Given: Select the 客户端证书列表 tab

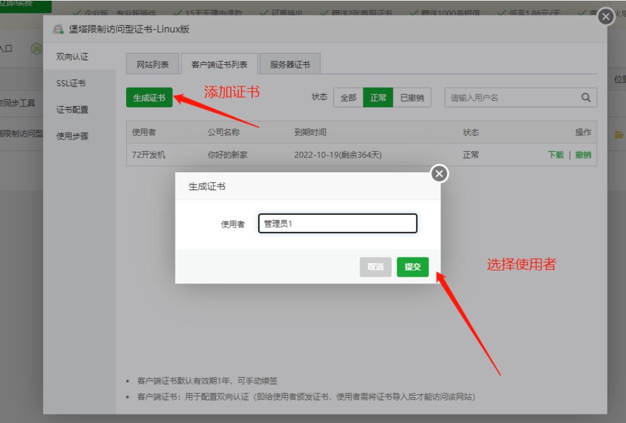Looking at the screenshot, I should [x=219, y=64].
